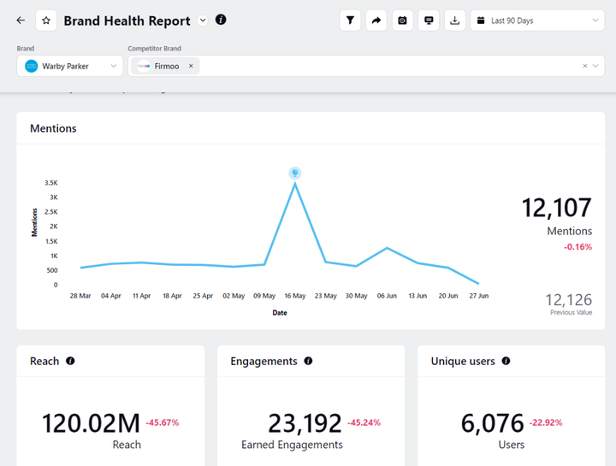Screen dimensions: 616x466
Task: Open info icon next to Brand Health Report
Action: [x=221, y=20]
